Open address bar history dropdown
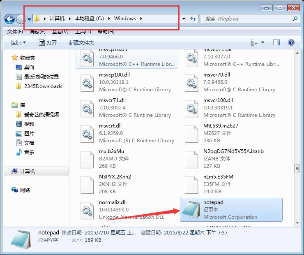304x255 pixels. pos(184,19)
